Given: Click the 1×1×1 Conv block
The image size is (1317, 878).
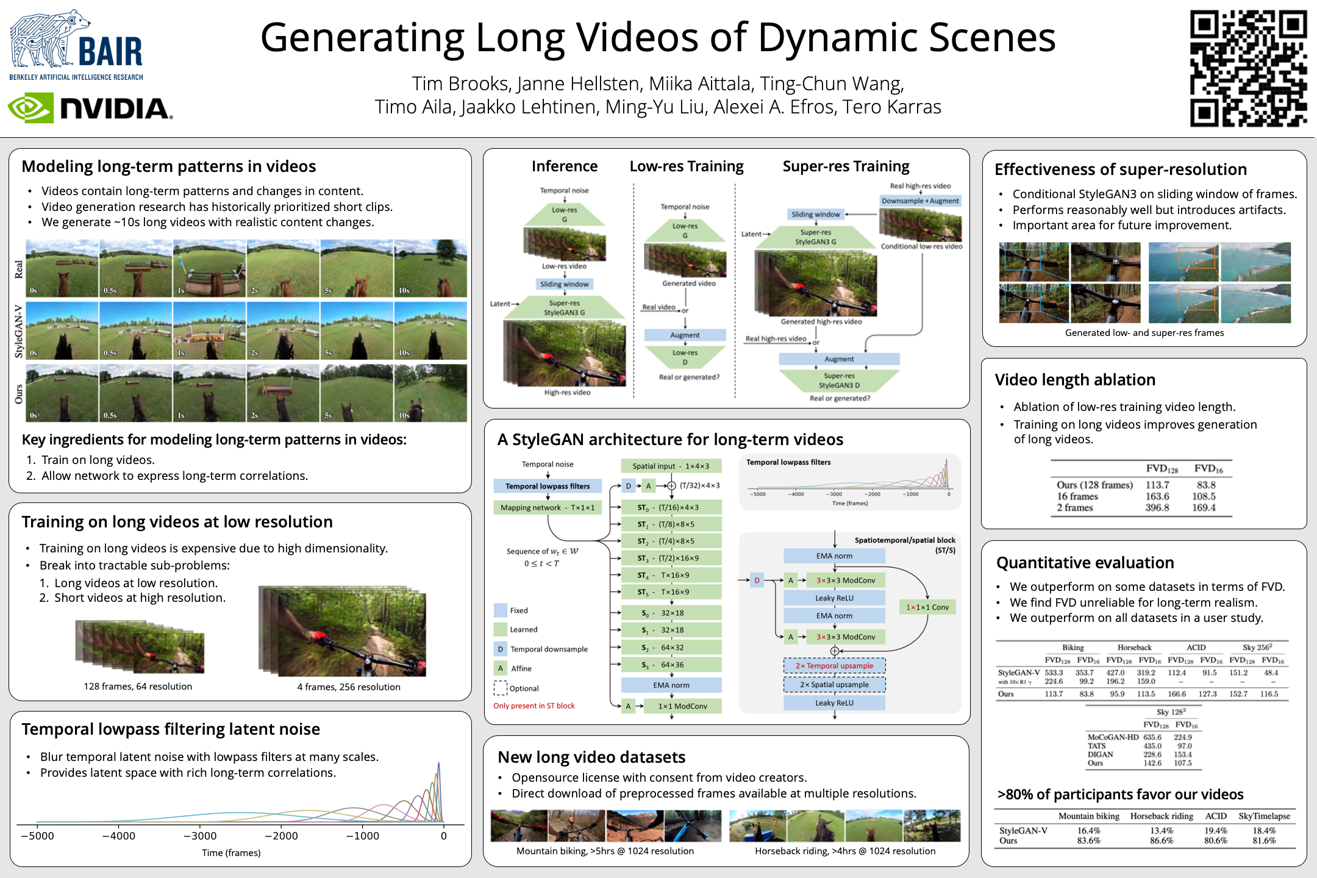Looking at the screenshot, I should [927, 607].
